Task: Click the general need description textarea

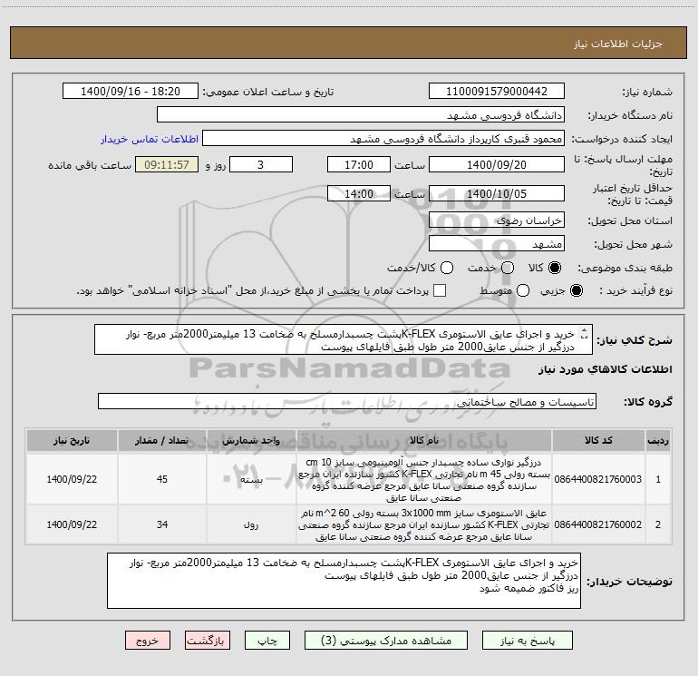Action: point(344,339)
